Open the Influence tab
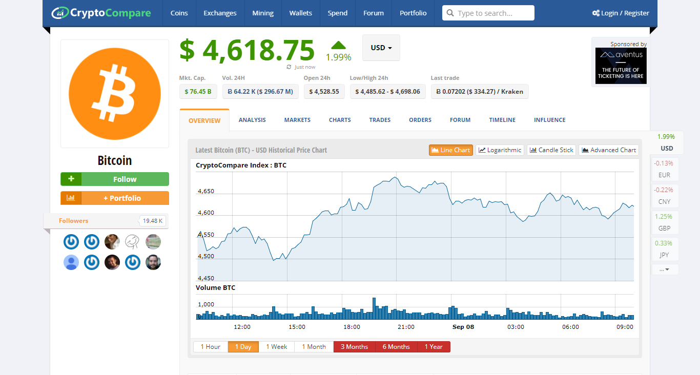Screen dimensions: 700x375 550,120
